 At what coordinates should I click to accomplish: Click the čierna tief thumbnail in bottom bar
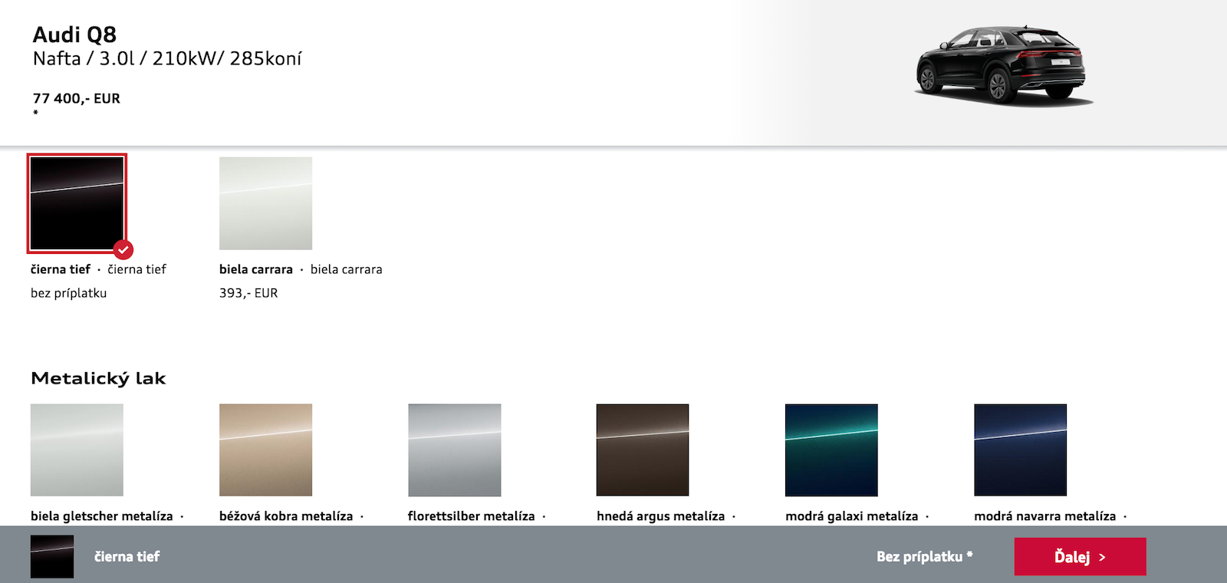click(x=52, y=556)
